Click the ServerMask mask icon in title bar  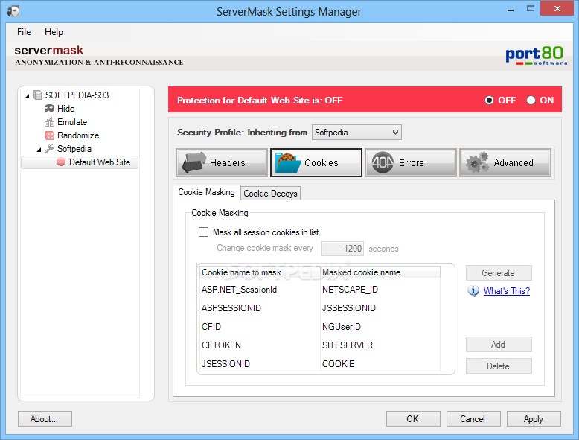(x=13, y=11)
